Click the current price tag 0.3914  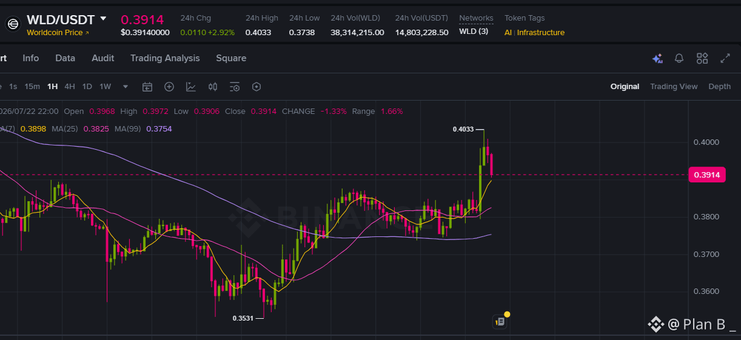(x=706, y=175)
